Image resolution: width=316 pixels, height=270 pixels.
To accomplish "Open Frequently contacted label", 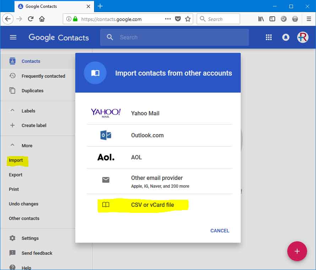I will click(43, 76).
